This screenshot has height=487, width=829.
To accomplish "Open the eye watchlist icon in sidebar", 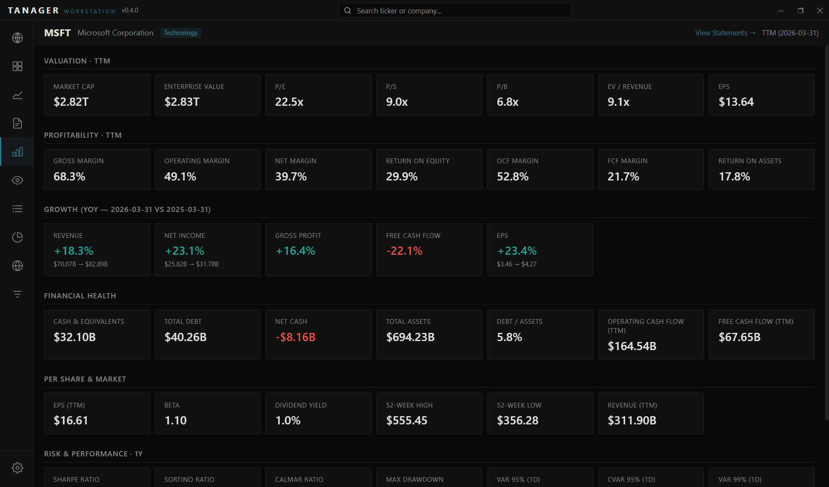I will [x=17, y=180].
